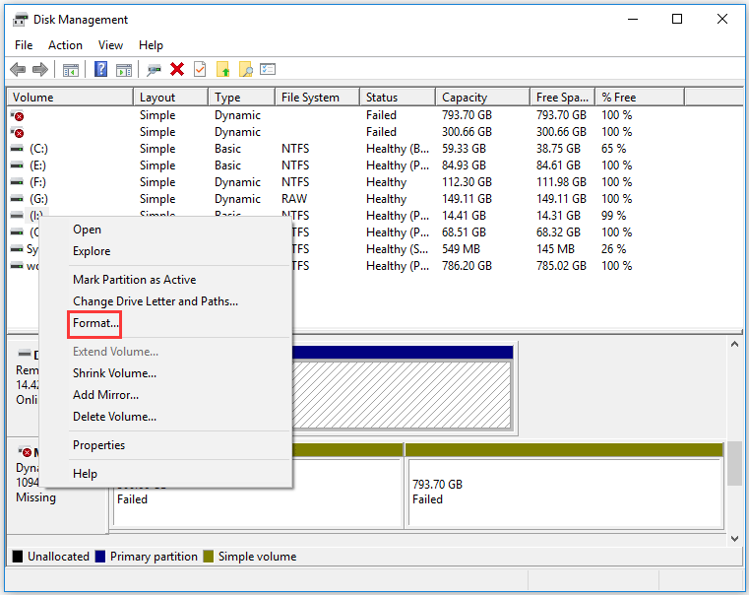Sort by the Free Space column header
Viewport: 749px width, 595px height.
tap(562, 97)
